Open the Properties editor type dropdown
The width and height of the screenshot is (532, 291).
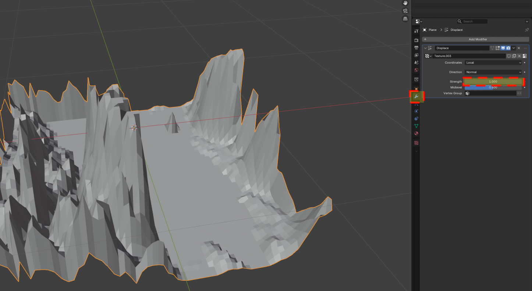(419, 21)
